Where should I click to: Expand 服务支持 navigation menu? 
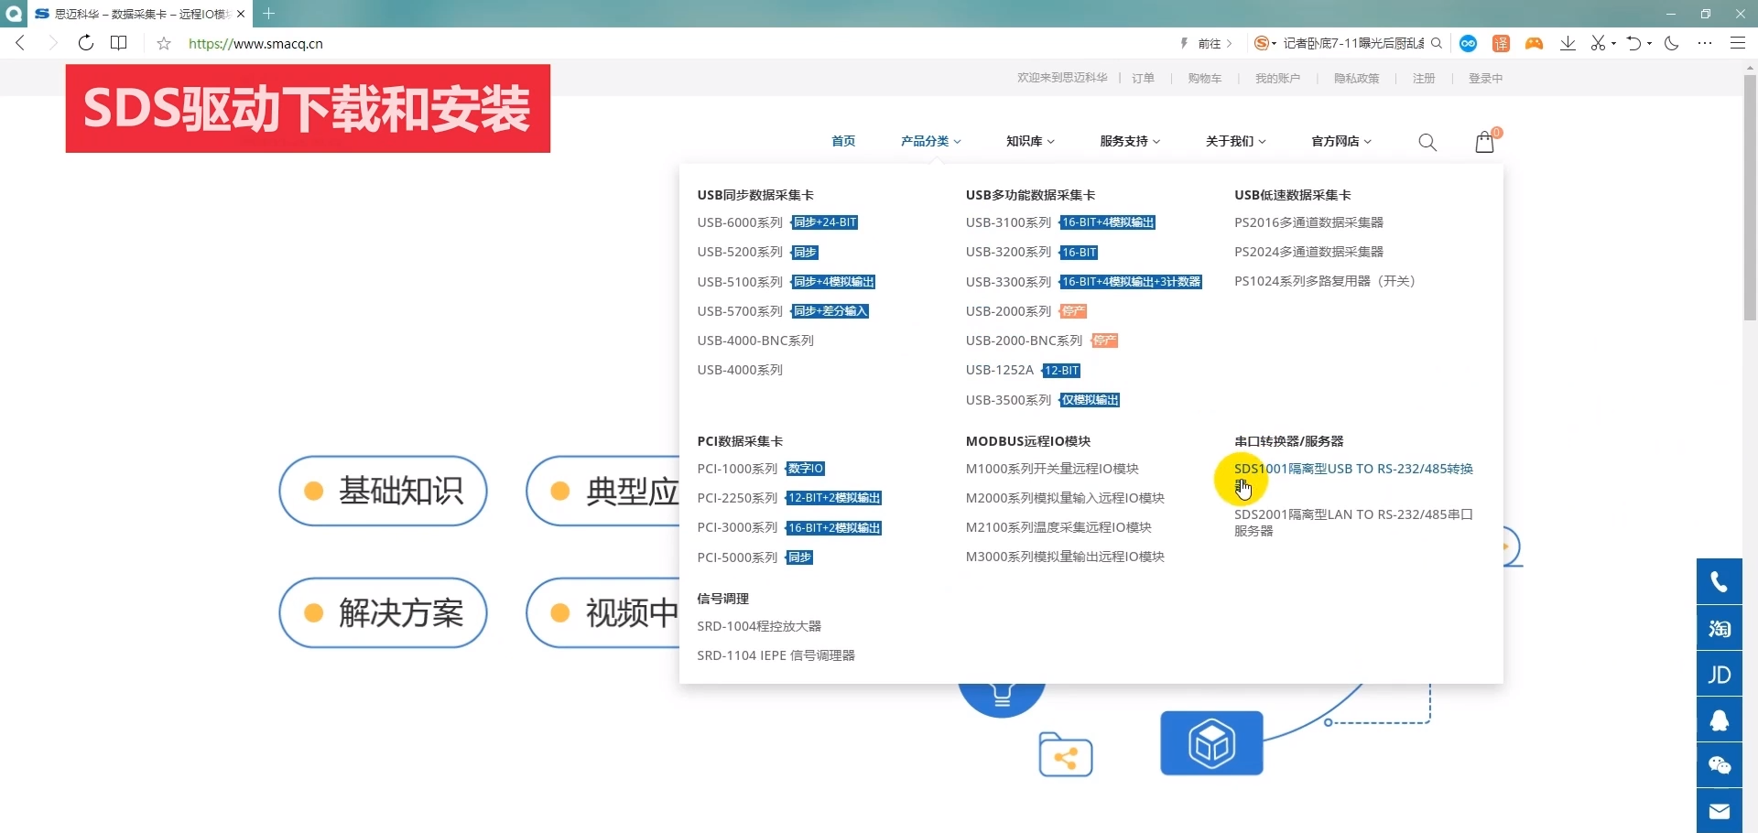[x=1130, y=141]
